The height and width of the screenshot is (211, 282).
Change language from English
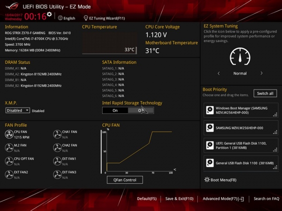69,18
